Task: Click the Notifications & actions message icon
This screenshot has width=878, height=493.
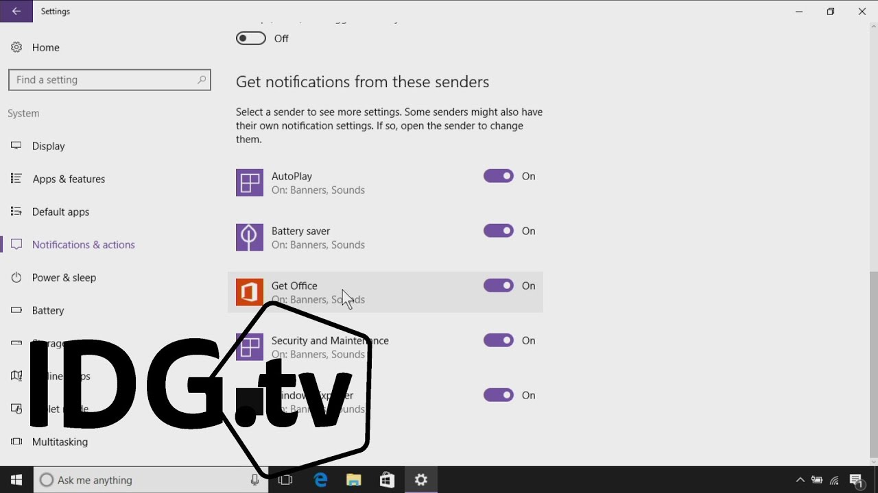Action: click(16, 244)
